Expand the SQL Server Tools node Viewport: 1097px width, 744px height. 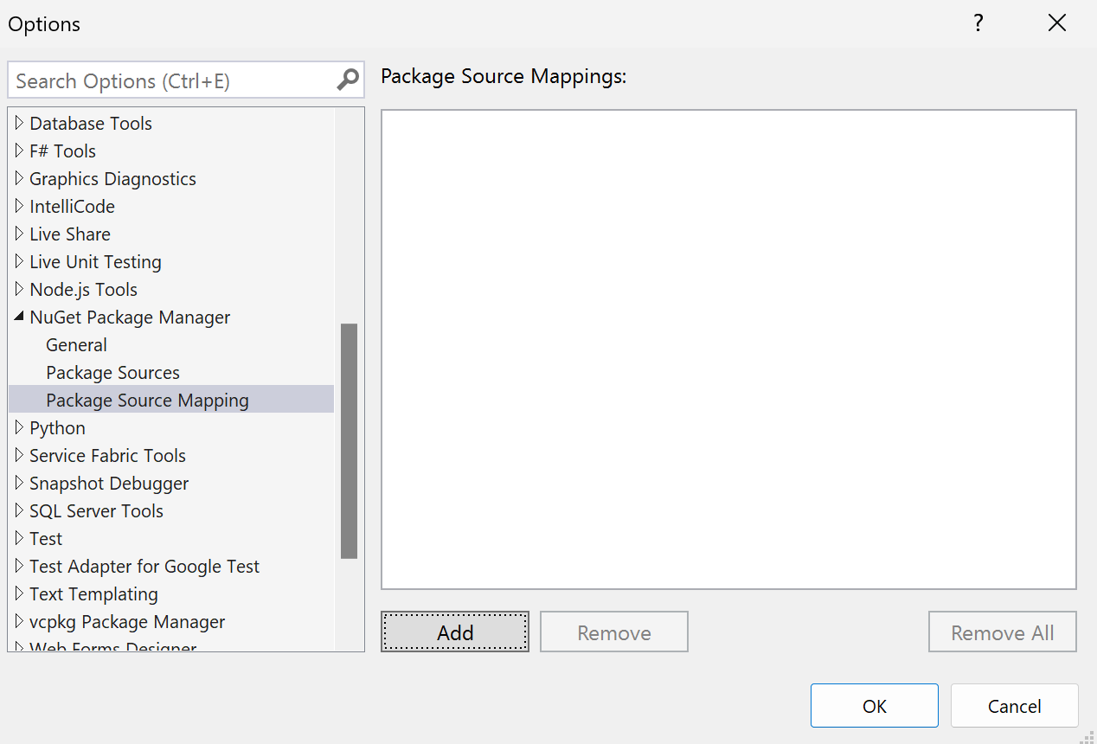20,510
